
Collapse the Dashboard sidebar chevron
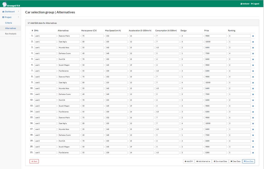point(19,11)
